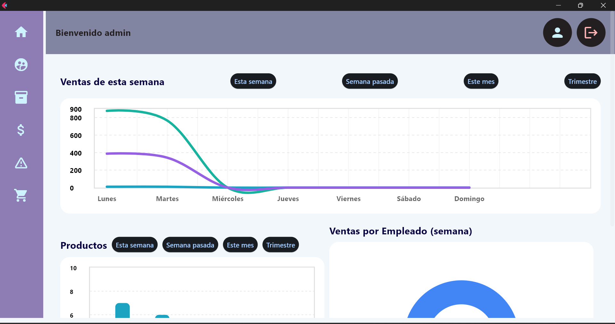Click the 'Productos' heading
Viewport: 615px width, 324px height.
(x=84, y=246)
